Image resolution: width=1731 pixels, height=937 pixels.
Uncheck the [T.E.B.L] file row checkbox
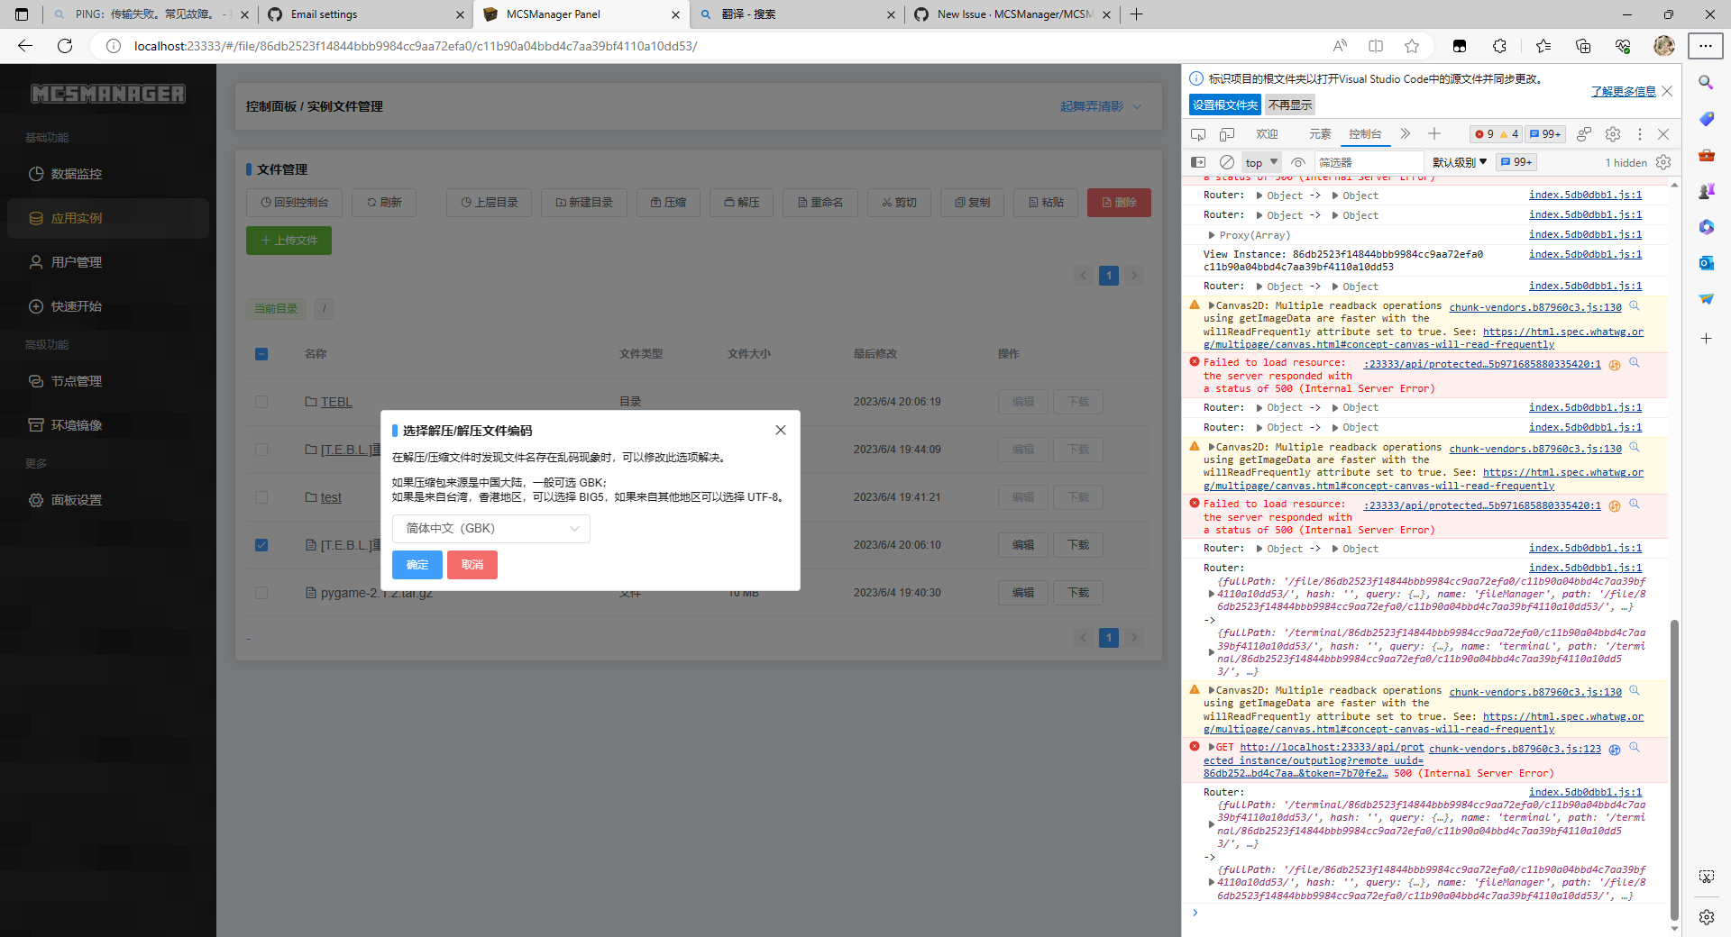pyautogui.click(x=261, y=545)
